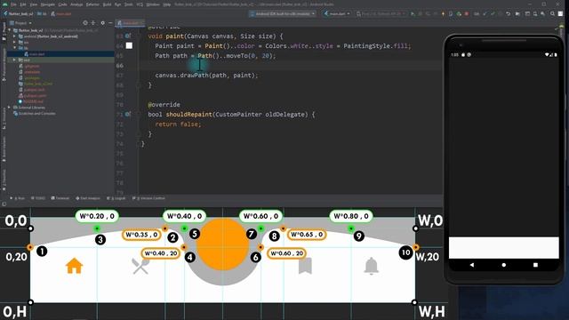Click the white color swatch in gutter

tap(129, 45)
